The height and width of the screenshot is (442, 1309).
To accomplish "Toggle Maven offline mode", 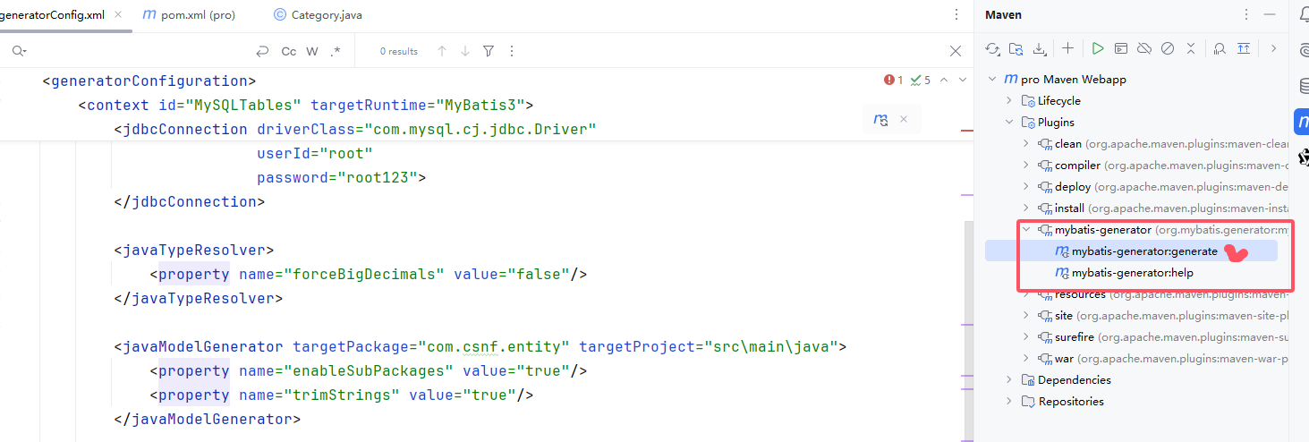I will [x=1144, y=48].
